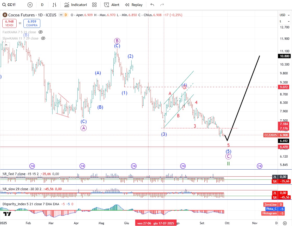The width and height of the screenshot is (292, 226).
Task: Open the USD currency dropdown
Action: coord(284,15)
